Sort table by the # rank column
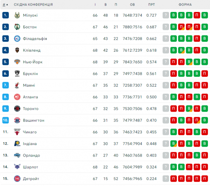The width and height of the screenshot is (210, 186). pyautogui.click(x=5, y=5)
